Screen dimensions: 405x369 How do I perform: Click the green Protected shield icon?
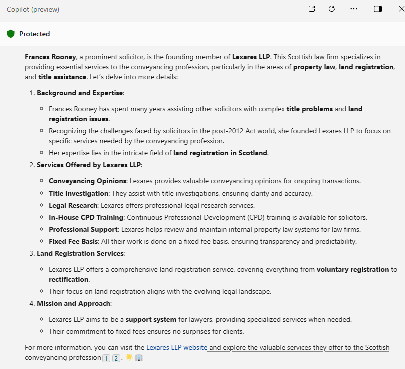(11, 34)
